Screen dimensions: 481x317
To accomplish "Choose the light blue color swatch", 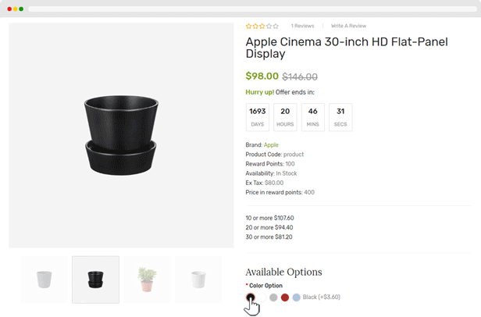I will click(x=296, y=297).
